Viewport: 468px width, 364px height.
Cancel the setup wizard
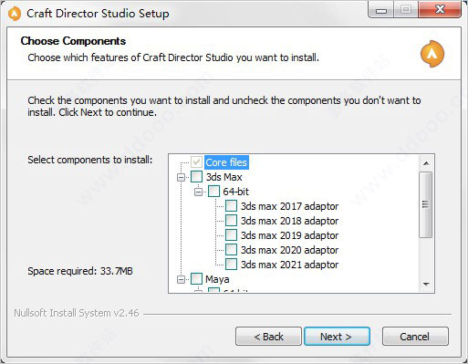tap(415, 337)
